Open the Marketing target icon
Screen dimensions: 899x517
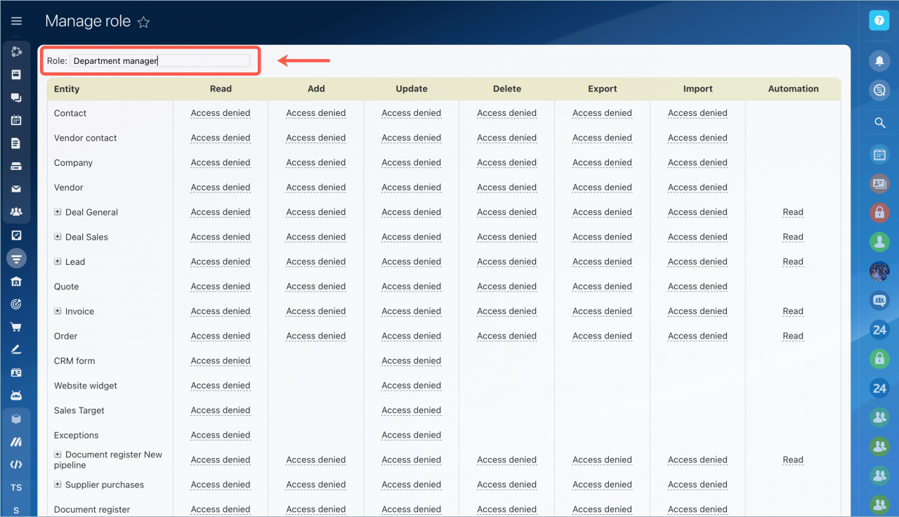pos(16,304)
